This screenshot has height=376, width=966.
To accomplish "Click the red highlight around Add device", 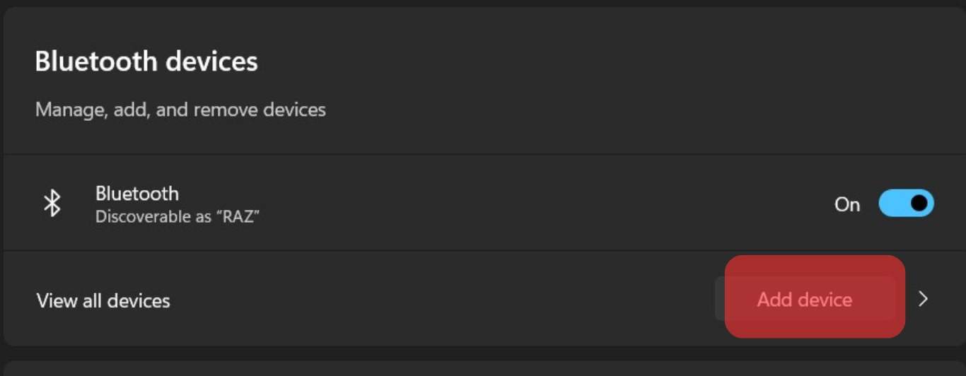I will point(815,296).
